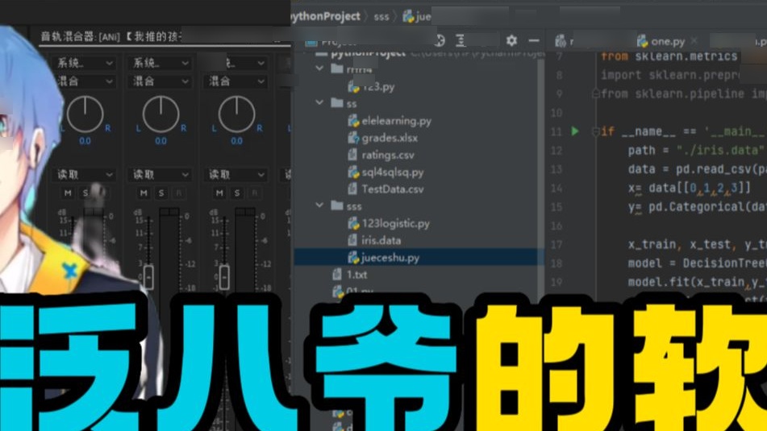Open Project panel gear settings
The image size is (767, 431).
[x=511, y=40]
